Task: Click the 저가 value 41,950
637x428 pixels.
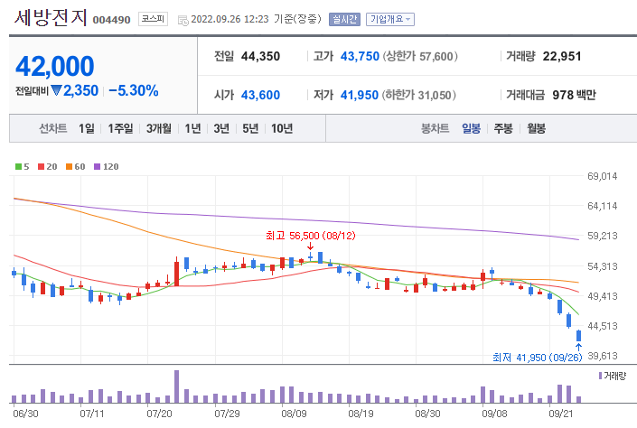Action: (360, 95)
